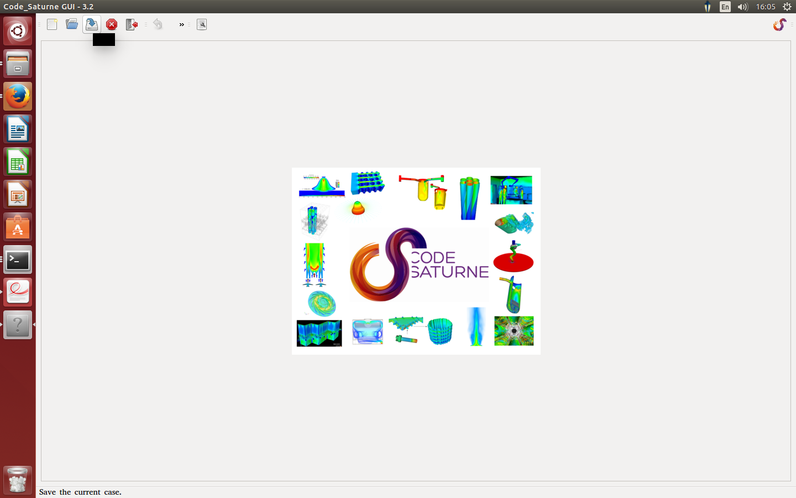The width and height of the screenshot is (796, 498).
Task: Click the Code Saturne splash image
Action: [416, 261]
